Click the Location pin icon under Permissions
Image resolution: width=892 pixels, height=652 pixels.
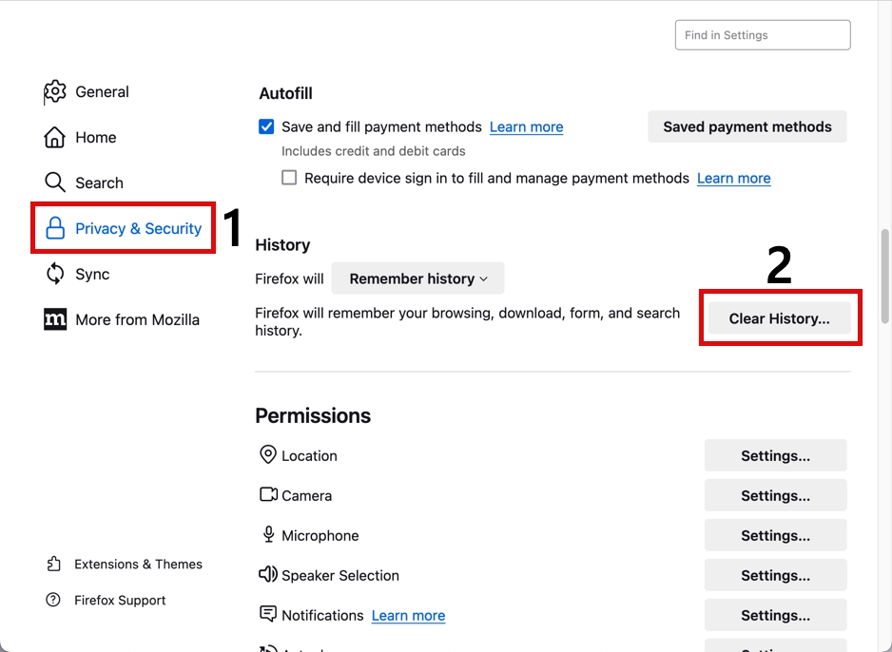267,455
